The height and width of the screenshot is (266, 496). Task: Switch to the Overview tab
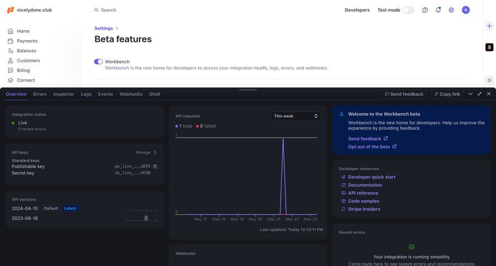[x=16, y=94]
